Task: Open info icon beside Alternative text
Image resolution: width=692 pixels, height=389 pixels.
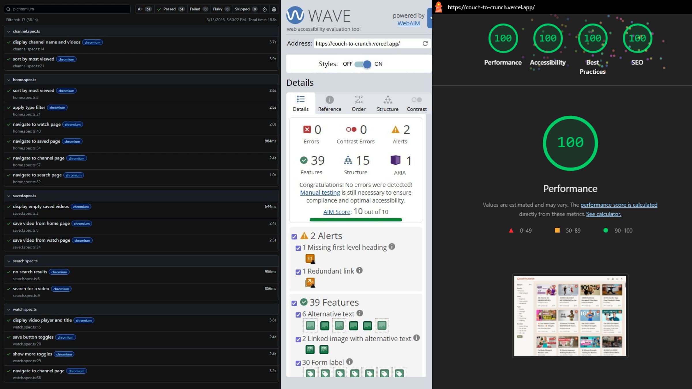Action: tap(360, 313)
